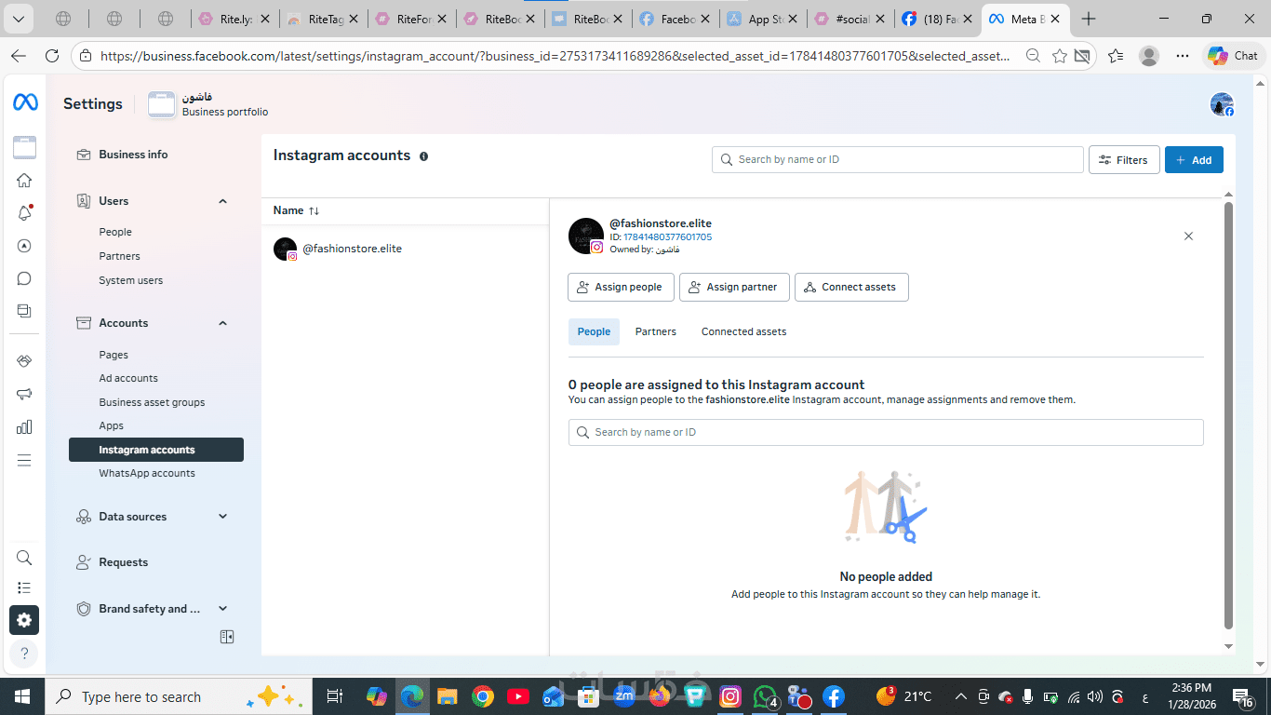Open the Meta logo home link
This screenshot has width=1271, height=715.
click(x=25, y=103)
